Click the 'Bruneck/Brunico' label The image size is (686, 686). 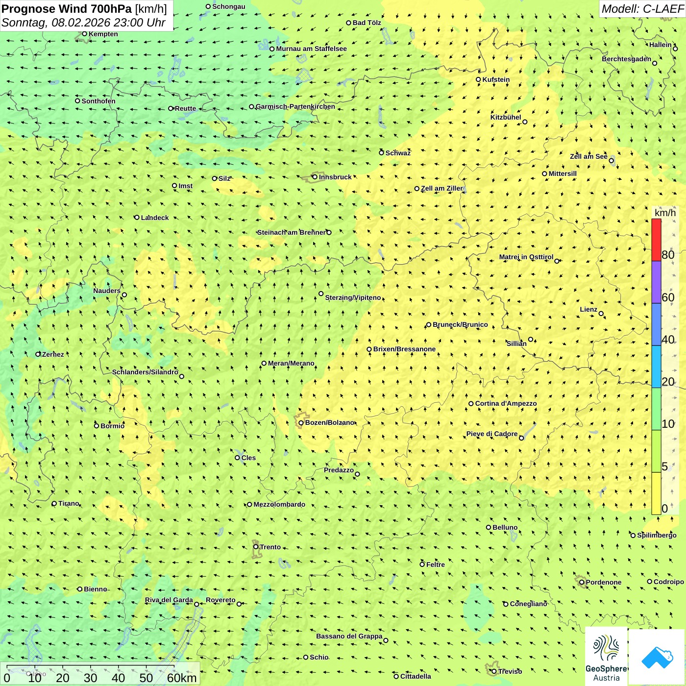coord(460,324)
